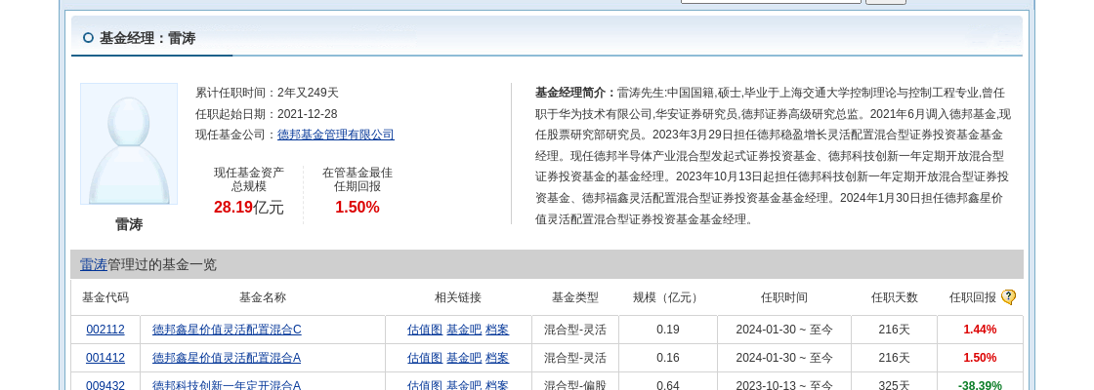
Task: Click the 1.50% best tenure return under 在管基金最佳任期回报
Action: click(358, 207)
